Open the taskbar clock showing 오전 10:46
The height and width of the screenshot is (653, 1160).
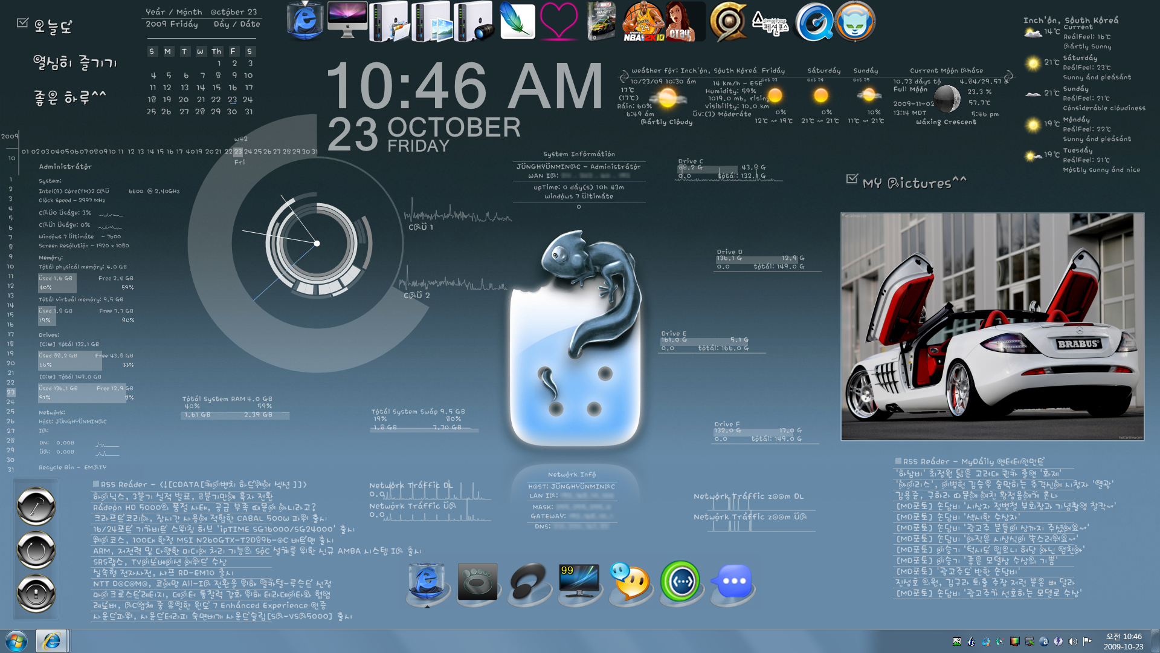coord(1124,642)
